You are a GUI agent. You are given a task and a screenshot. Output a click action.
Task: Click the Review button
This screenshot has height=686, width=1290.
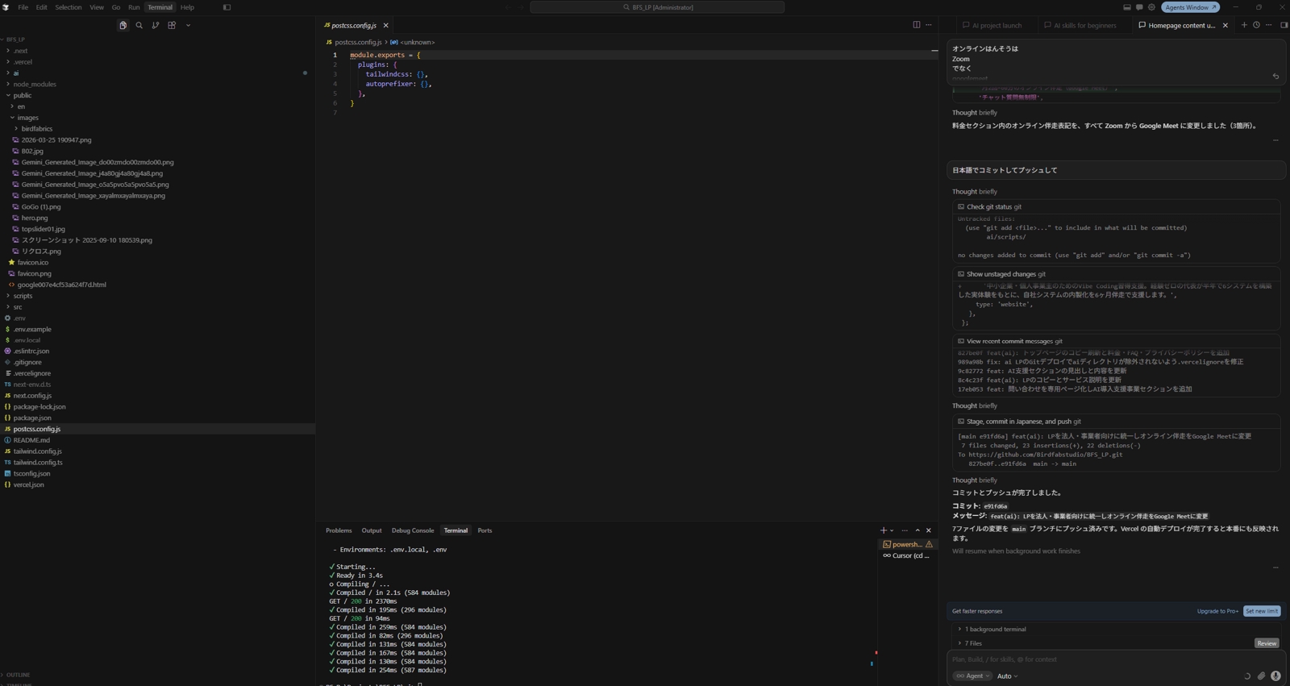point(1267,643)
